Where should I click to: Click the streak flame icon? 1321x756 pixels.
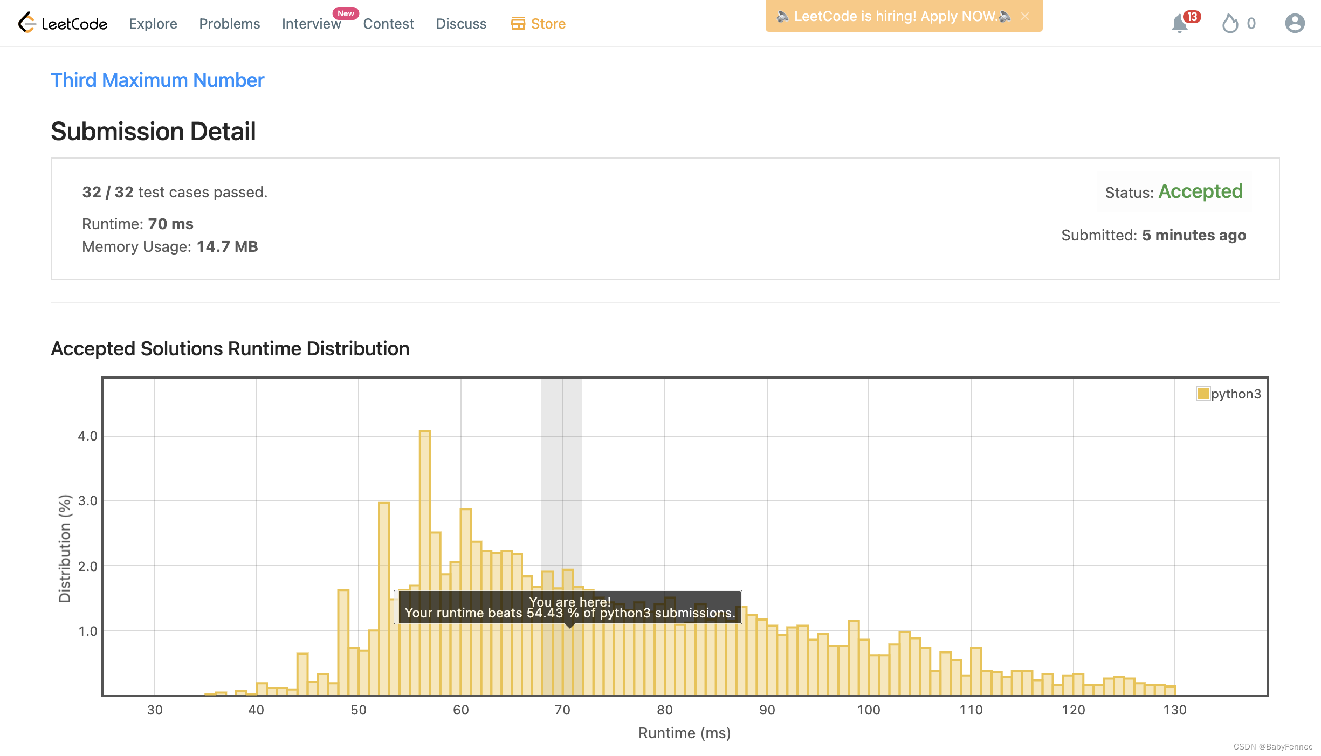point(1230,24)
